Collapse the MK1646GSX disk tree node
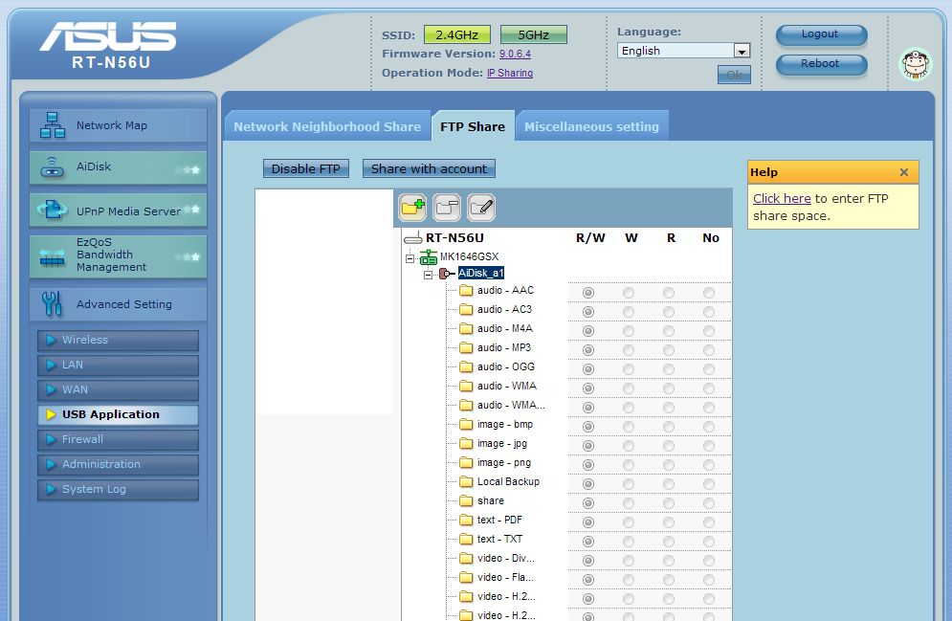This screenshot has height=621, width=952. [410, 257]
